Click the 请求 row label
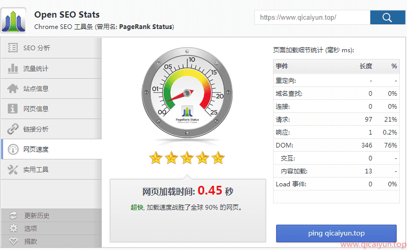This screenshot has height=250, width=407. pos(282,119)
